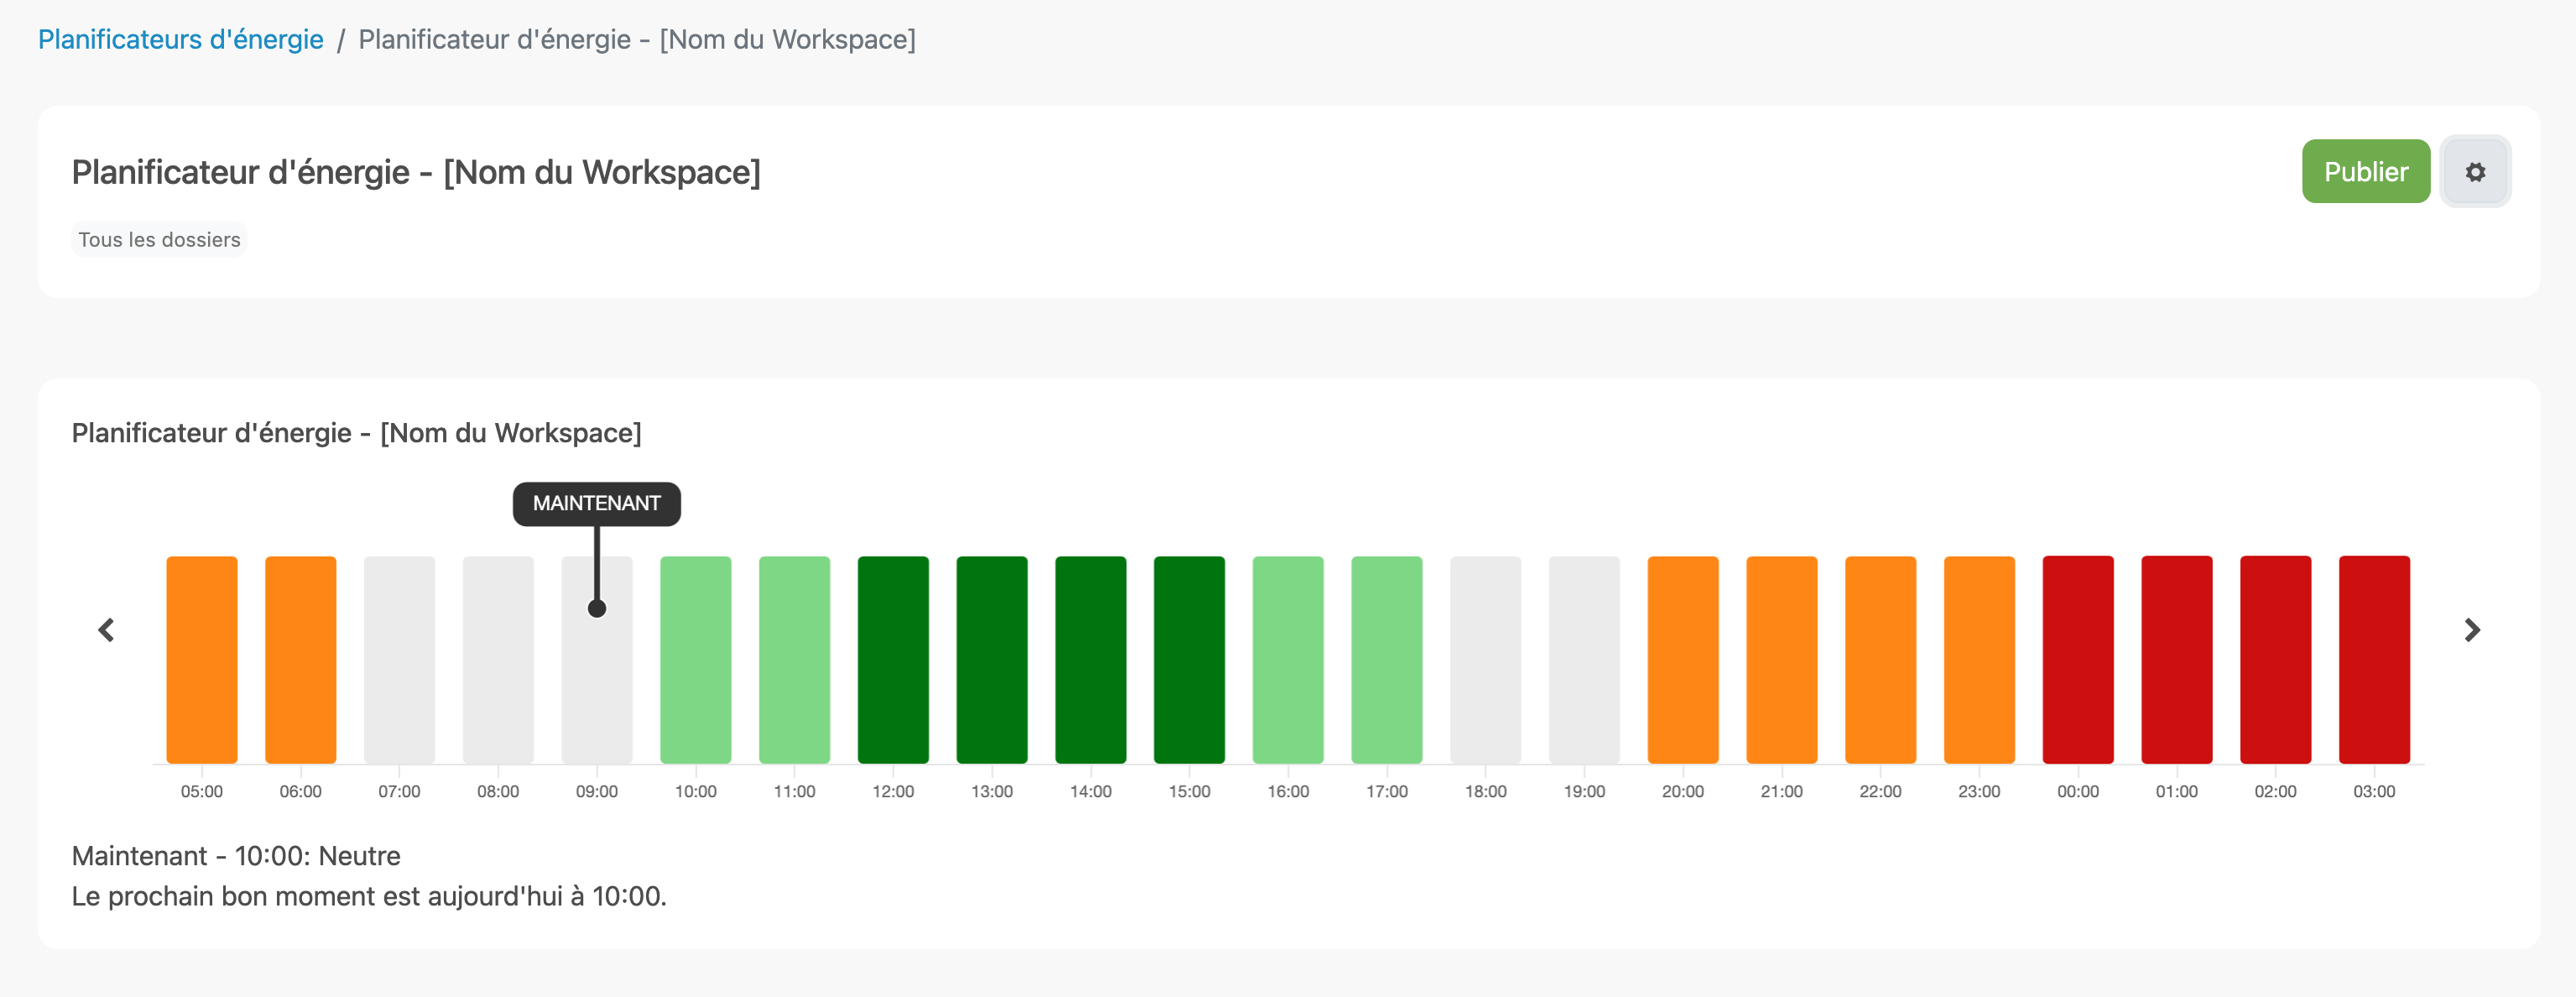Click the grey 07:00 neutral bar
Viewport: 2576px width, 997px height.
[399, 660]
